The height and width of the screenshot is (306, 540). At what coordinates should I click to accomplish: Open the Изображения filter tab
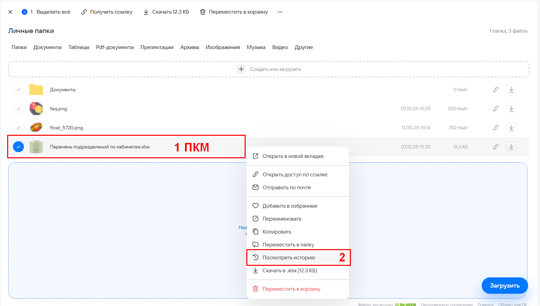[223, 47]
